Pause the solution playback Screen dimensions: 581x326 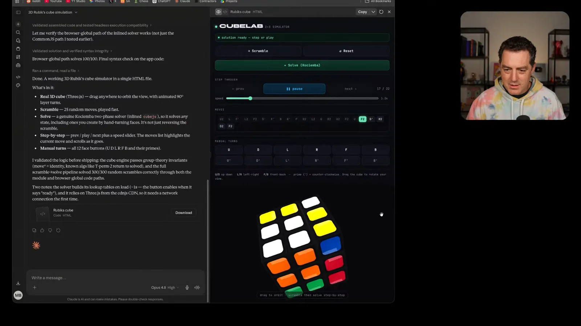pyautogui.click(x=294, y=89)
